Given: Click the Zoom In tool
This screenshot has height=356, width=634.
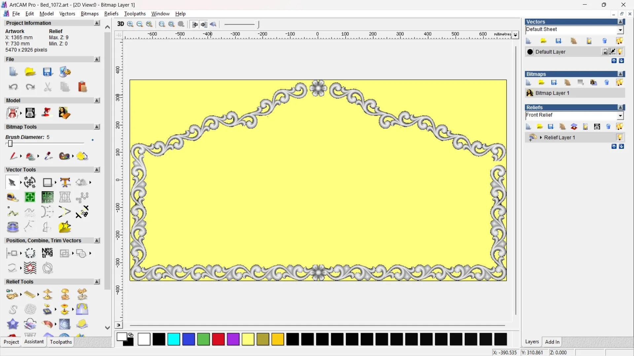Looking at the screenshot, I should tap(130, 24).
